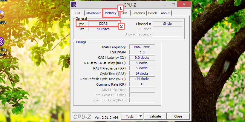Click the 1:5 FSB:DRAM value
245x122 pixels.
(x=142, y=52)
